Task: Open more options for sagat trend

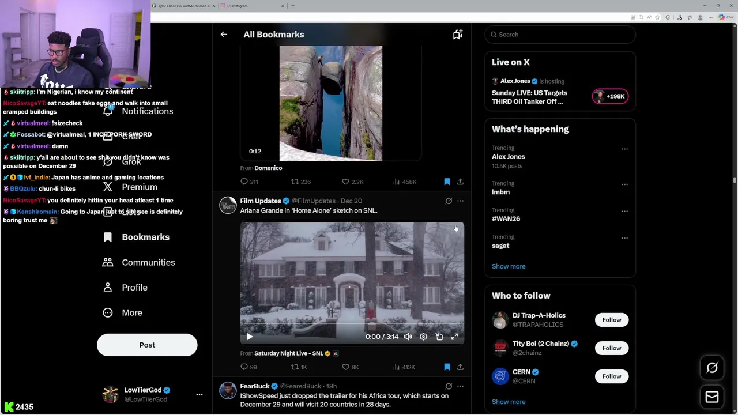Action: pyautogui.click(x=624, y=238)
